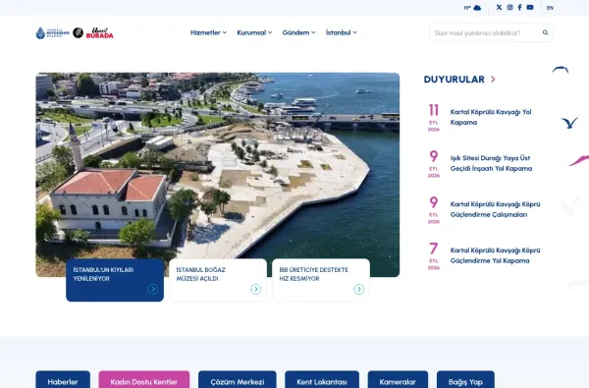The image size is (589, 388).
Task: Open the YouTube social link
Action: click(x=530, y=7)
